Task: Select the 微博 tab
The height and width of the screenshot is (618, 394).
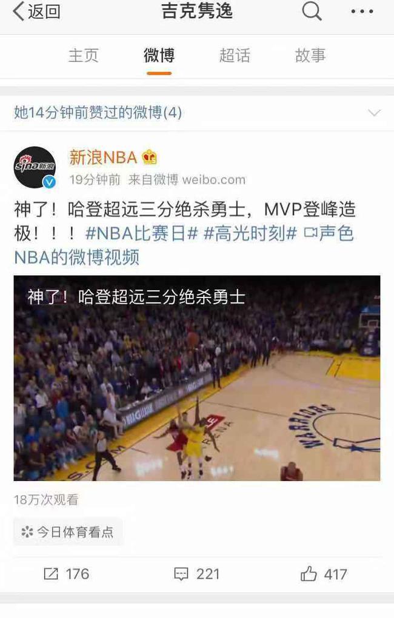Action: pyautogui.click(x=159, y=56)
